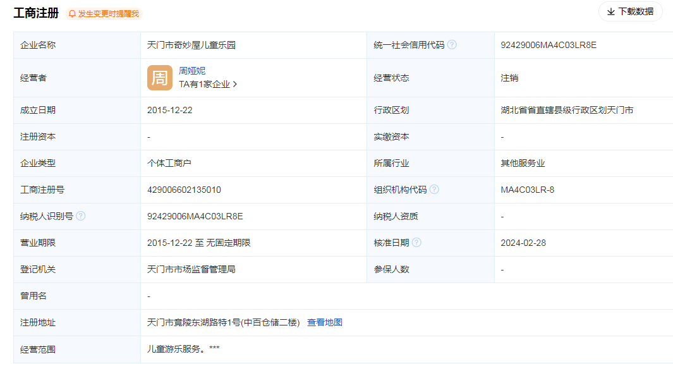Screen dimensions: 673x383
Task: Click the 注销 business status value
Action: coord(509,78)
